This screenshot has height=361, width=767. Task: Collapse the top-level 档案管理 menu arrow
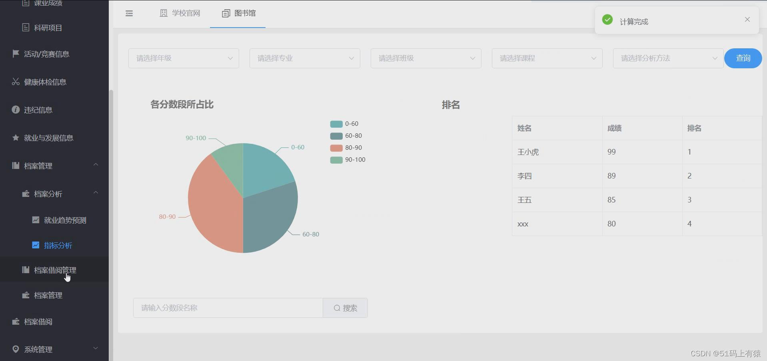[96, 165]
